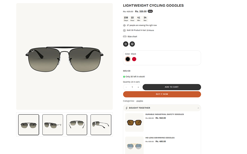
Task: Click the lightning bolt Bought Together icon
Action: point(126,108)
